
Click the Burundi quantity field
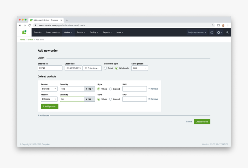tap(72, 89)
